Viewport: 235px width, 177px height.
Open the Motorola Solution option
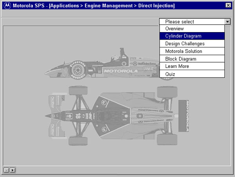click(x=192, y=51)
